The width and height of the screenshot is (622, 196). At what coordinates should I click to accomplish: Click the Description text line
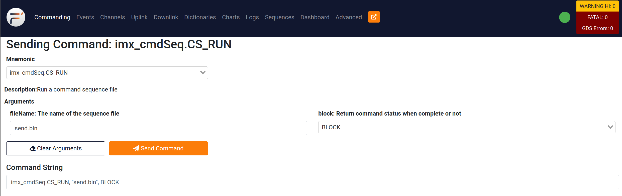(x=61, y=89)
